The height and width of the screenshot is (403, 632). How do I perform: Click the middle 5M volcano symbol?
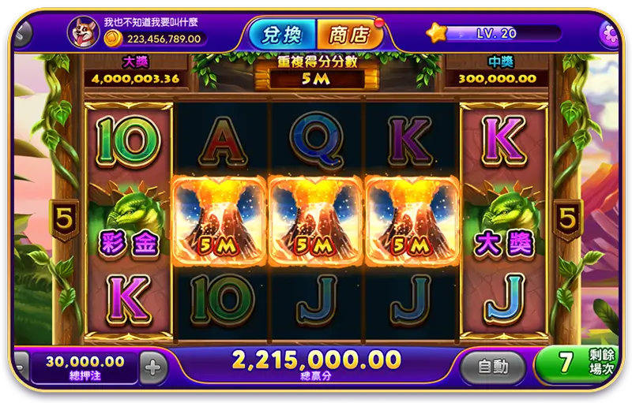point(315,220)
